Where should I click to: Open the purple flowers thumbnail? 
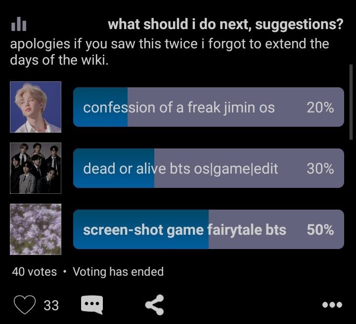[36, 229]
